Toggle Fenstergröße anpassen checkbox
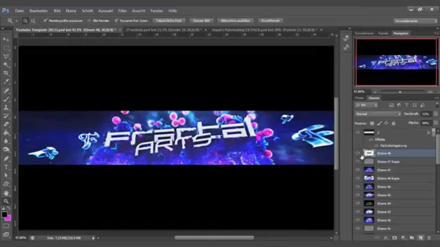 tap(45, 21)
